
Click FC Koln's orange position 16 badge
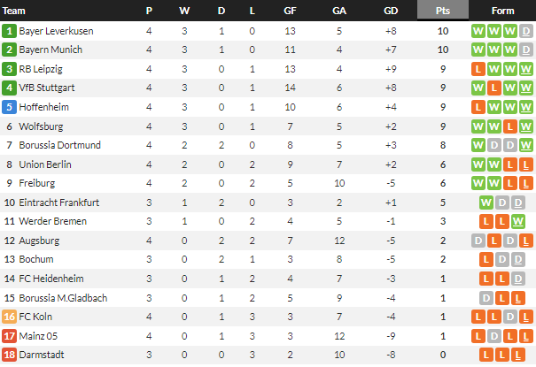click(x=9, y=317)
